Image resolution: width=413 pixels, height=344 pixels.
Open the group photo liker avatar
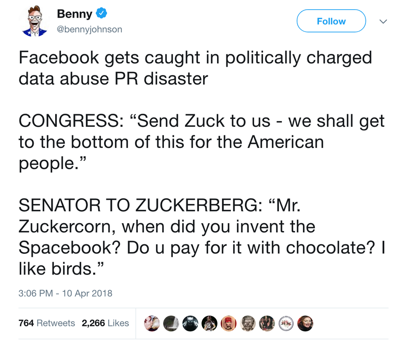click(266, 323)
